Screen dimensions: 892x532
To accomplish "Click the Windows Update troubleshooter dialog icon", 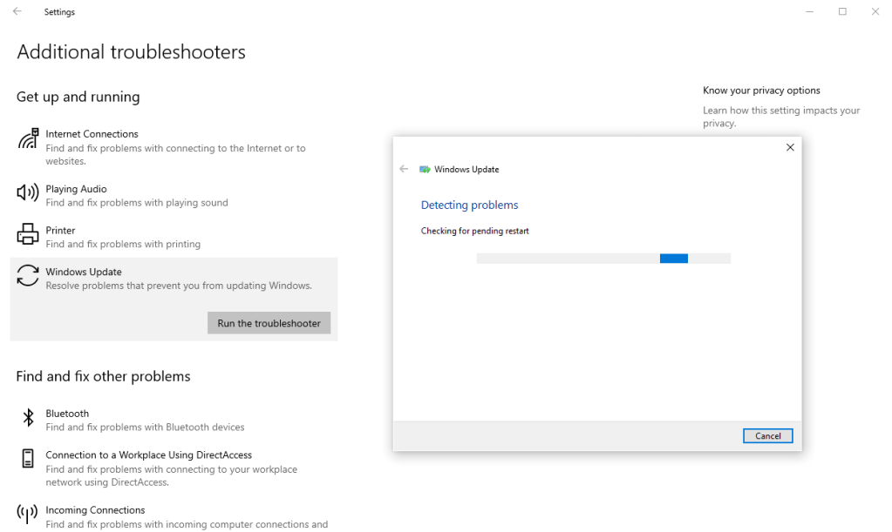I will (x=425, y=170).
